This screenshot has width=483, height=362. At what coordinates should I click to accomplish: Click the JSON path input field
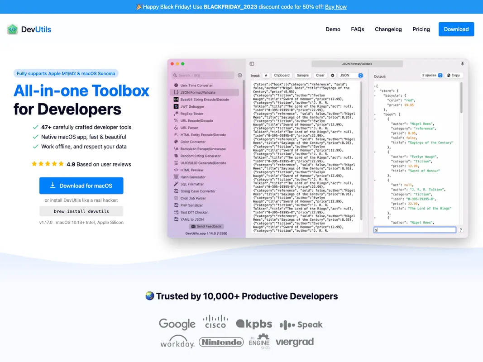click(416, 230)
